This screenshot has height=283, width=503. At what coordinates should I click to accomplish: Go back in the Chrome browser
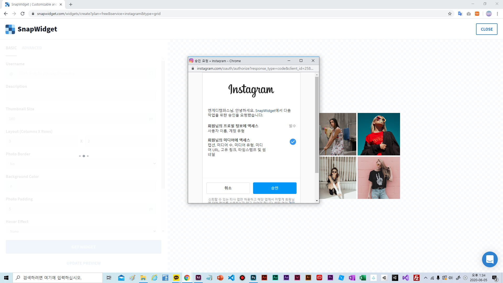(x=6, y=14)
